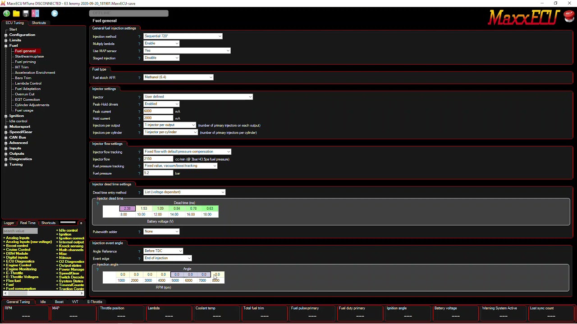Click the Injector flow value field
This screenshot has width=577, height=324.
click(158, 159)
